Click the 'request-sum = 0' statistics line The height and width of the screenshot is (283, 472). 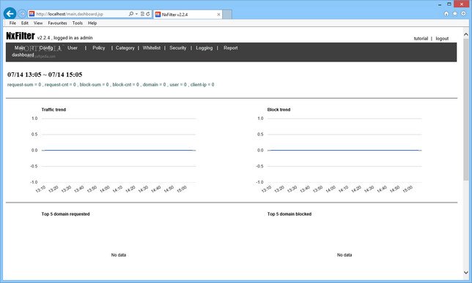[111, 85]
